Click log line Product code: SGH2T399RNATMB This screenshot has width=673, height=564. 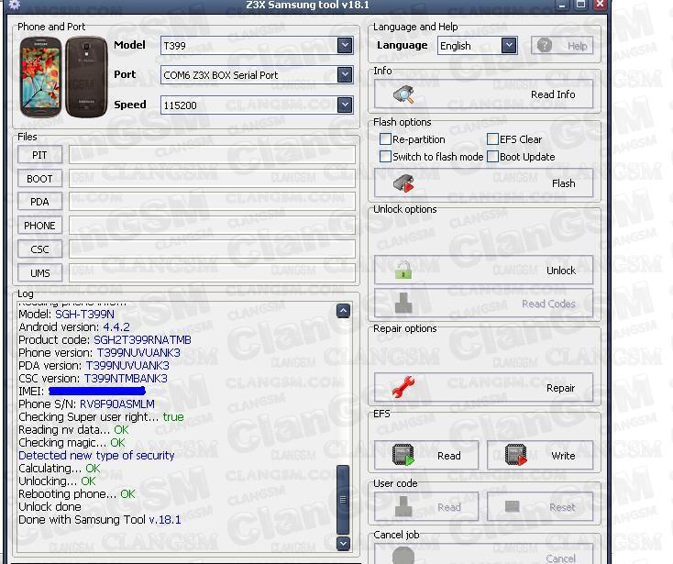tap(105, 340)
